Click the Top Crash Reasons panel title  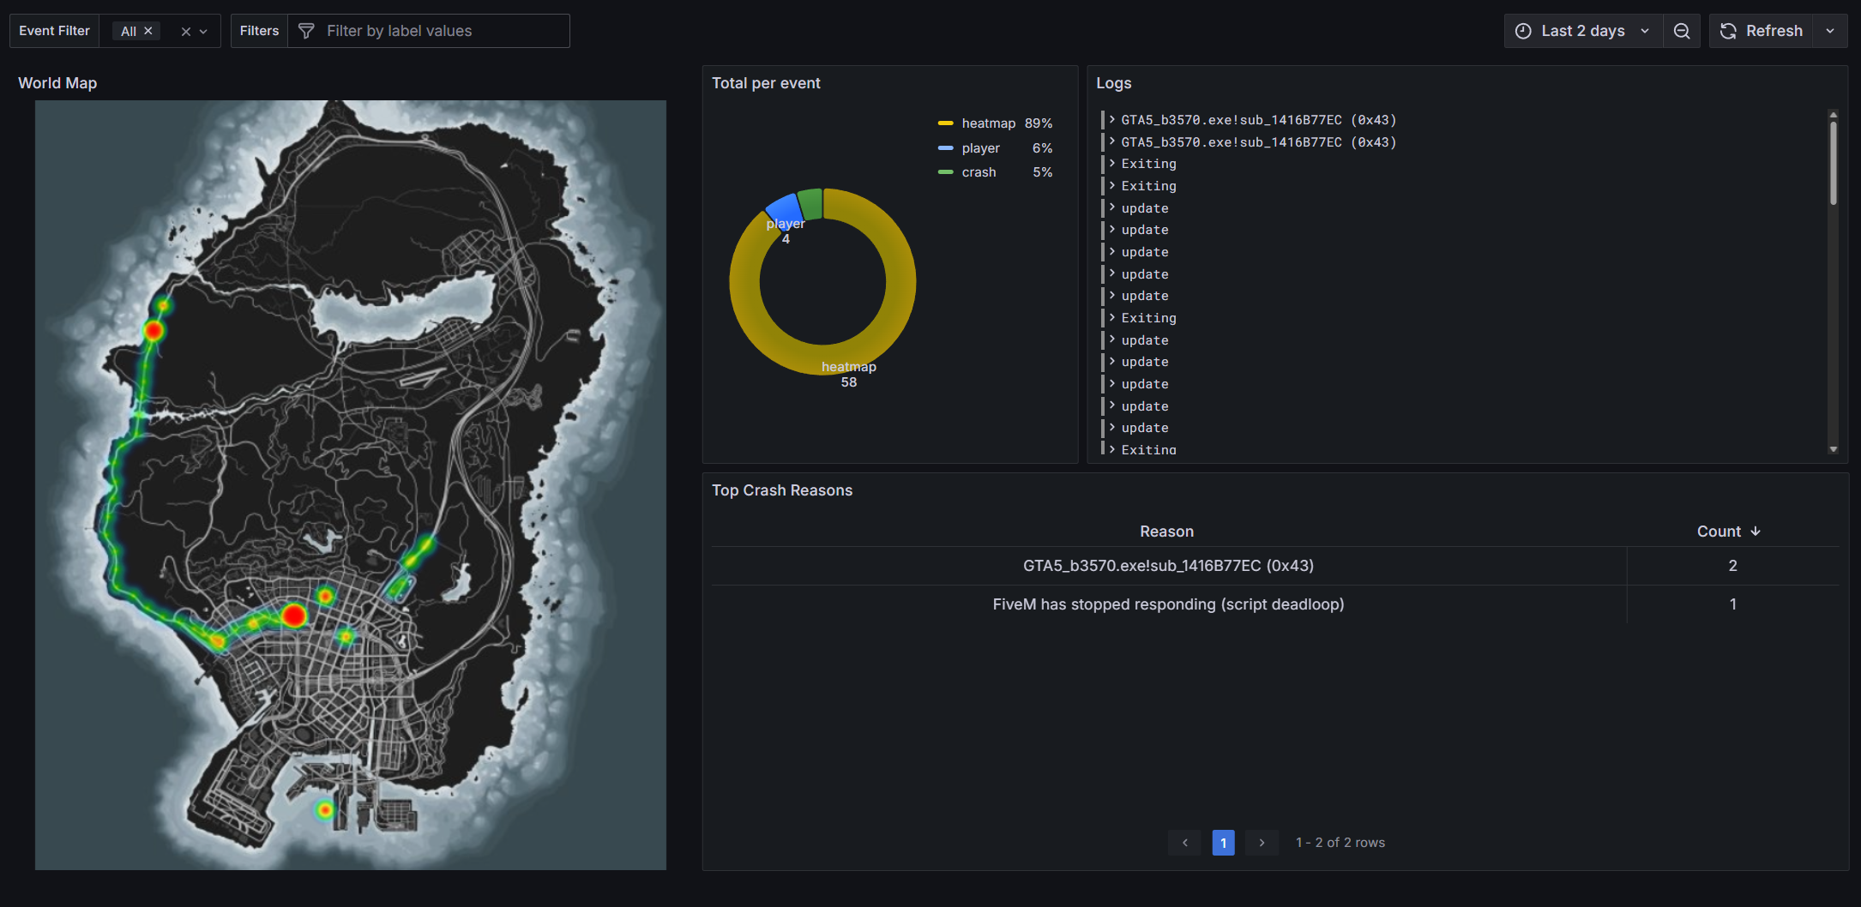point(782,490)
